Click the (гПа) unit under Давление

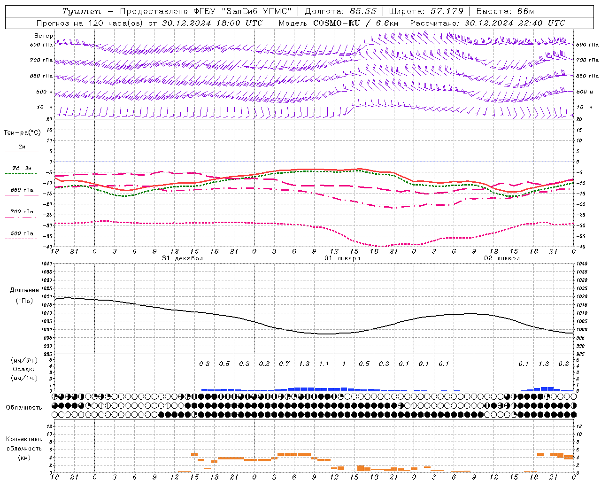pos(24,301)
